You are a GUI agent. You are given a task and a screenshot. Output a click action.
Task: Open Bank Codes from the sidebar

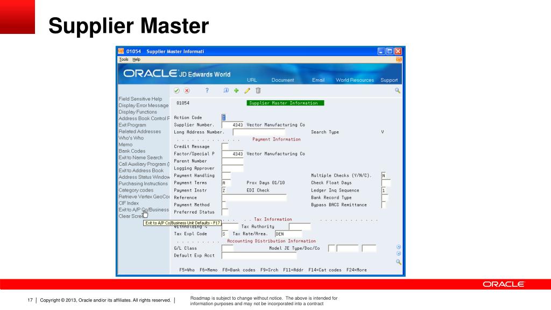click(x=132, y=151)
